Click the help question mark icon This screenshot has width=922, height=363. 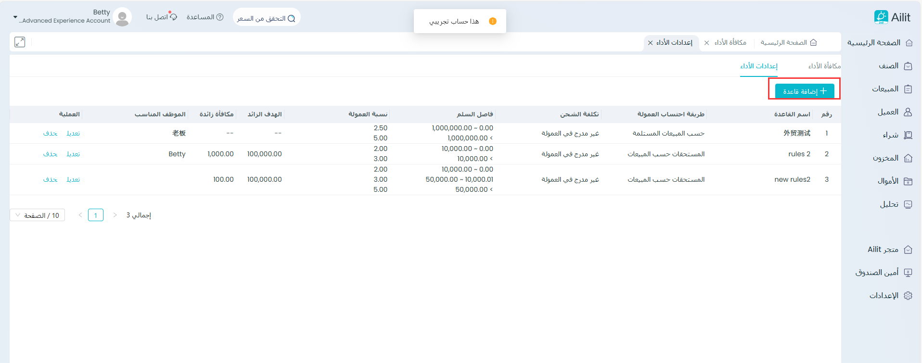pos(220,17)
